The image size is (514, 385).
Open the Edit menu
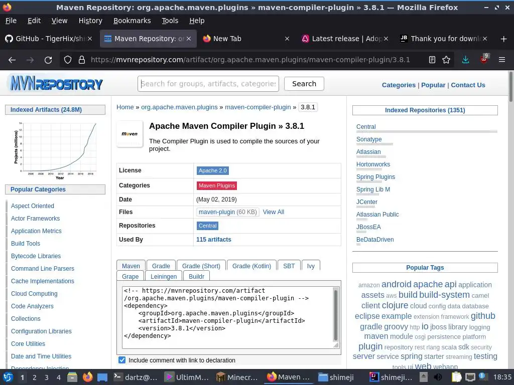34,21
